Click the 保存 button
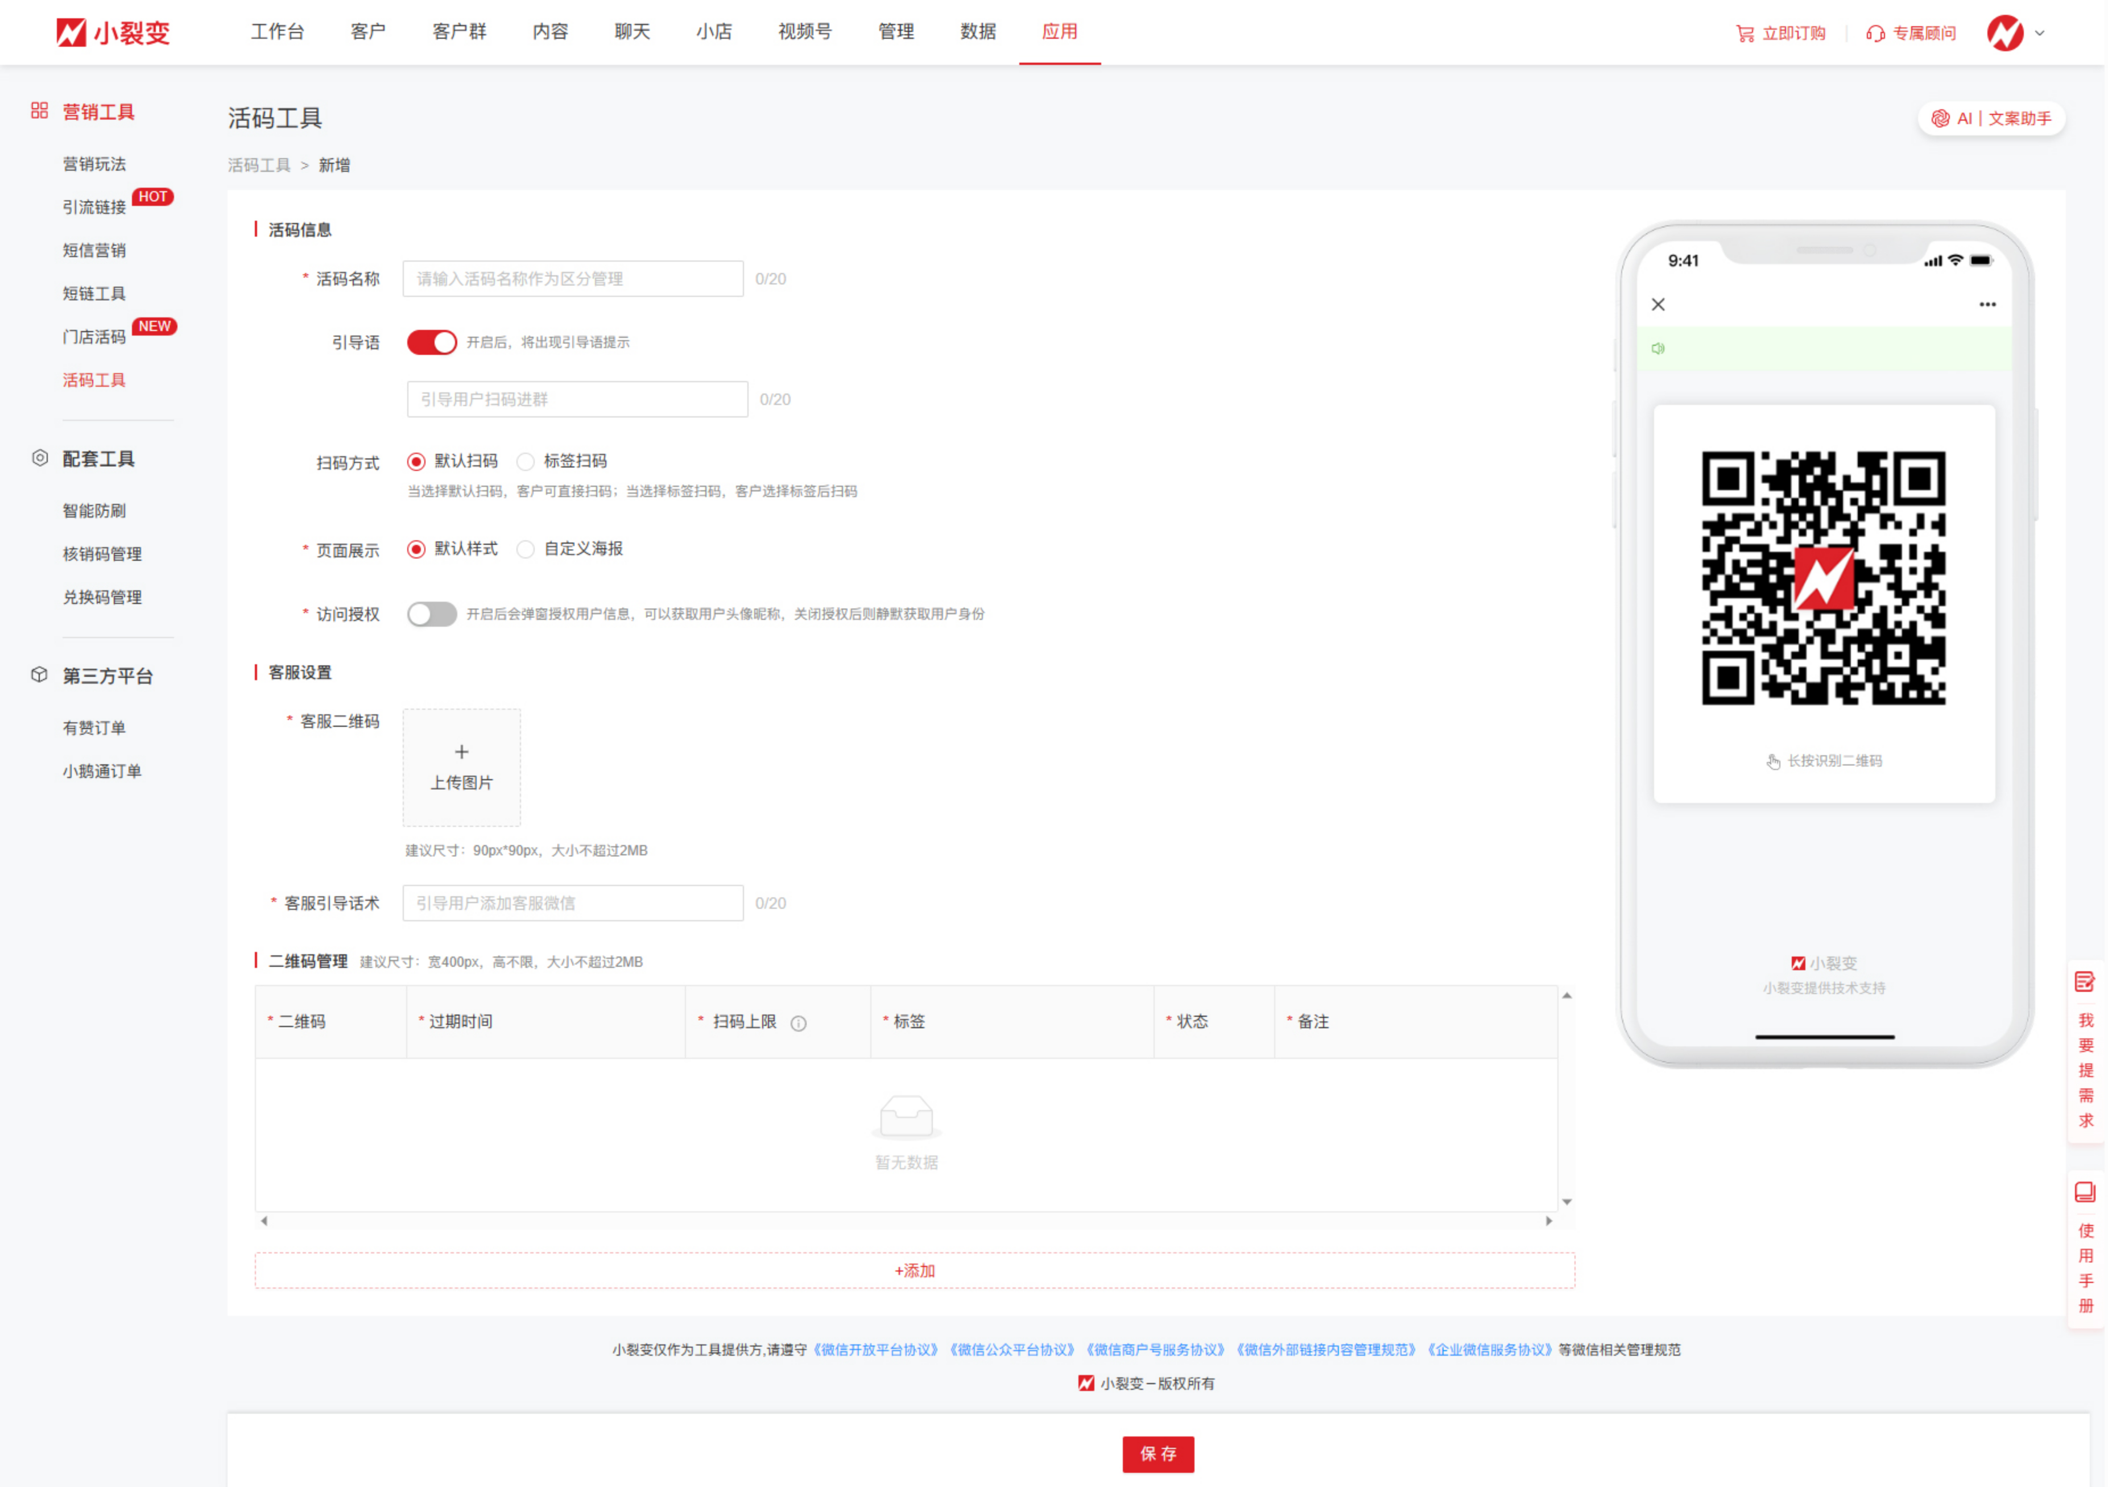This screenshot has height=1487, width=2108. pyautogui.click(x=1158, y=1454)
